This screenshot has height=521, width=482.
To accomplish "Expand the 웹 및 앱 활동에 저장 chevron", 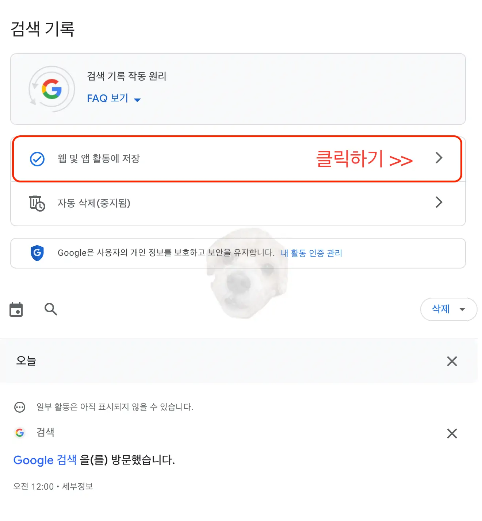I will pos(439,158).
